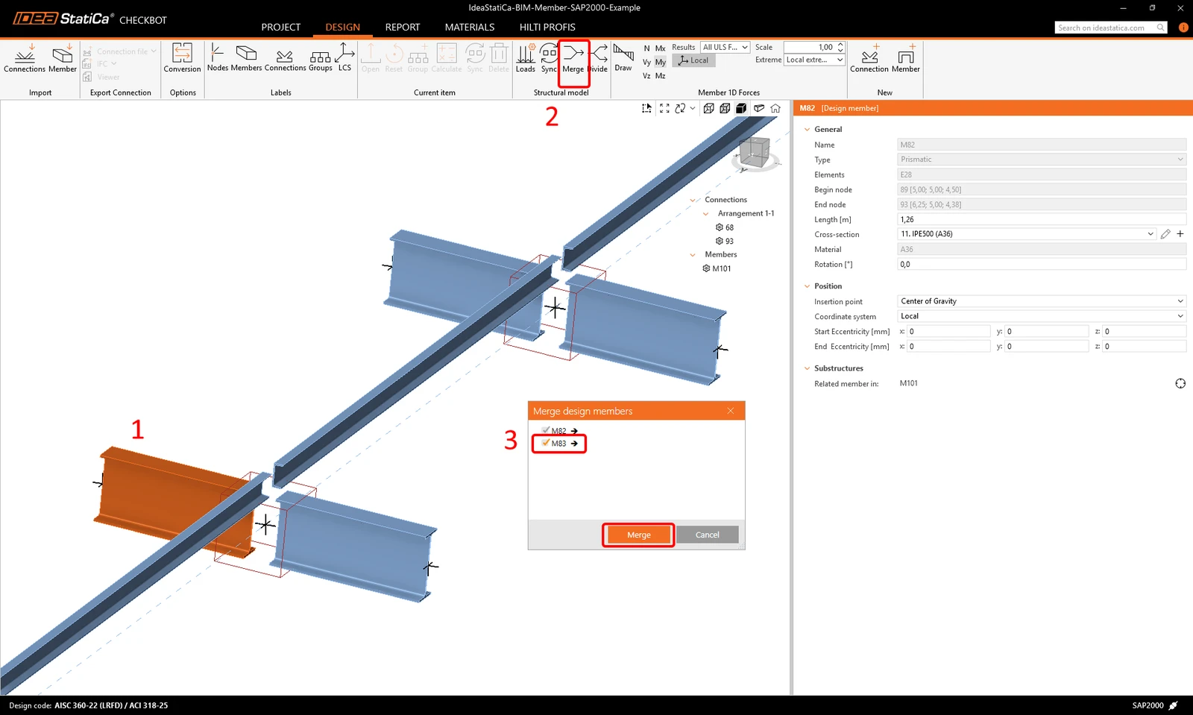Click the Cancel button in dialog

708,535
